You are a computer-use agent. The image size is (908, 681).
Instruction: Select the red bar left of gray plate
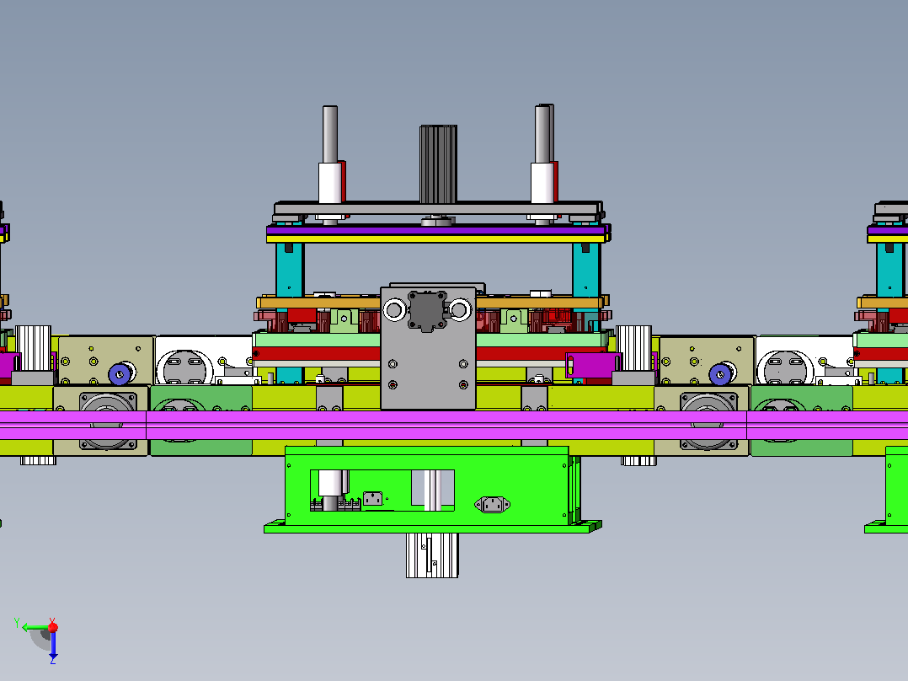point(317,353)
